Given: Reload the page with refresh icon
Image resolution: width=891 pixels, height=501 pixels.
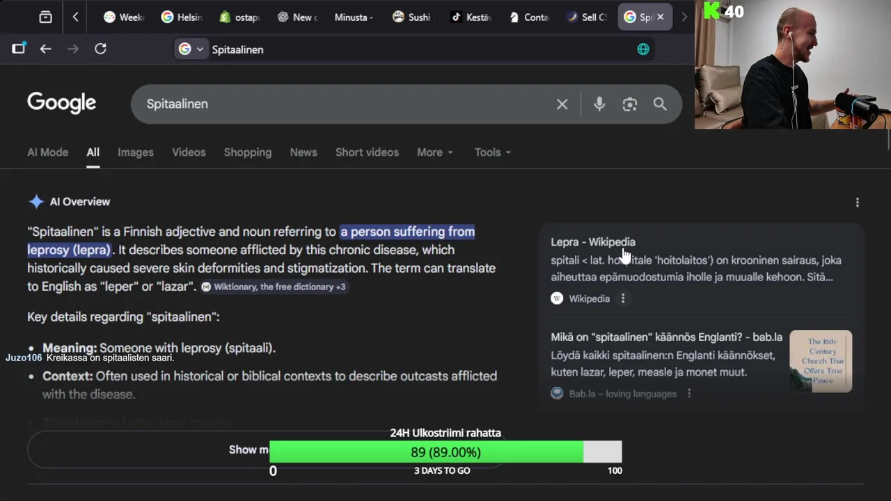Looking at the screenshot, I should point(100,49).
